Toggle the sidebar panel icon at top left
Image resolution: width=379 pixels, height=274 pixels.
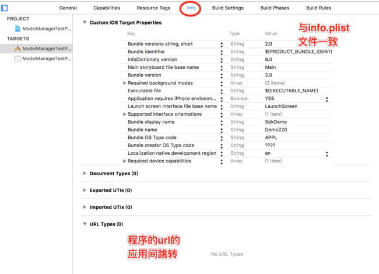[4, 8]
